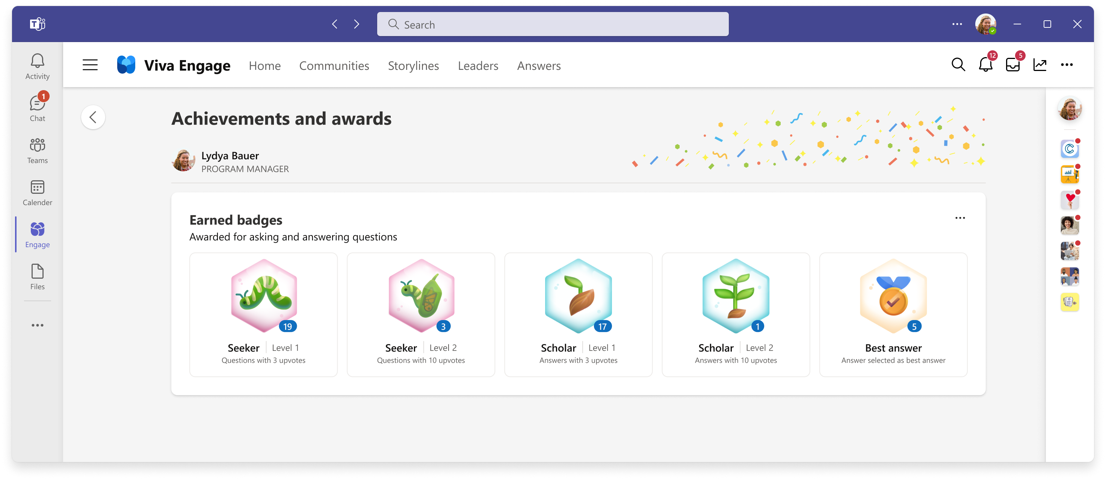Click the Hamburger menu toggle button
Image resolution: width=1106 pixels, height=480 pixels.
(x=90, y=65)
